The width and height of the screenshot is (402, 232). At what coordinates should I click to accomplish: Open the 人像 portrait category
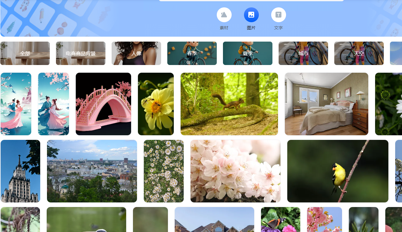pyautogui.click(x=136, y=53)
